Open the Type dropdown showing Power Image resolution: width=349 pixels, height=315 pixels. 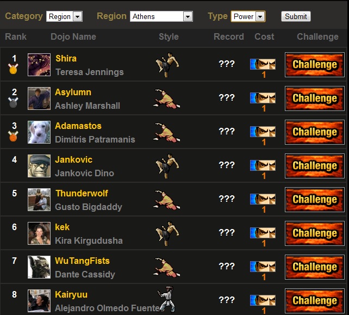click(x=248, y=16)
